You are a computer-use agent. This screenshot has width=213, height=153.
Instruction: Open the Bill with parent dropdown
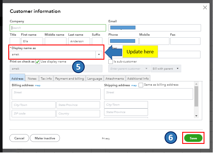pos(166,69)
